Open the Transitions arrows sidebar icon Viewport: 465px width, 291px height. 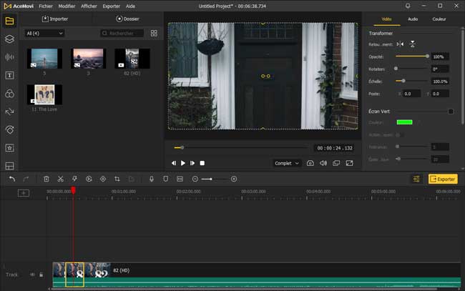pyautogui.click(x=9, y=112)
